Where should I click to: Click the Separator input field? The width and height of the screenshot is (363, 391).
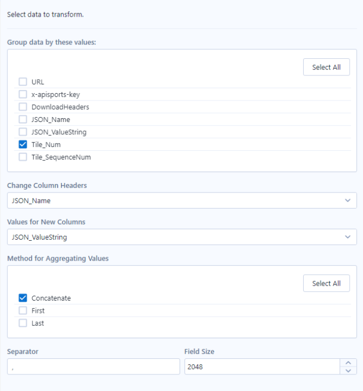[93, 367]
